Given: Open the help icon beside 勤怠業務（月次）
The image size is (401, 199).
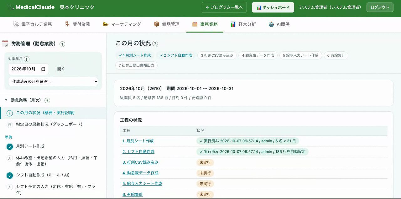Looking at the screenshot, I should coord(47,100).
